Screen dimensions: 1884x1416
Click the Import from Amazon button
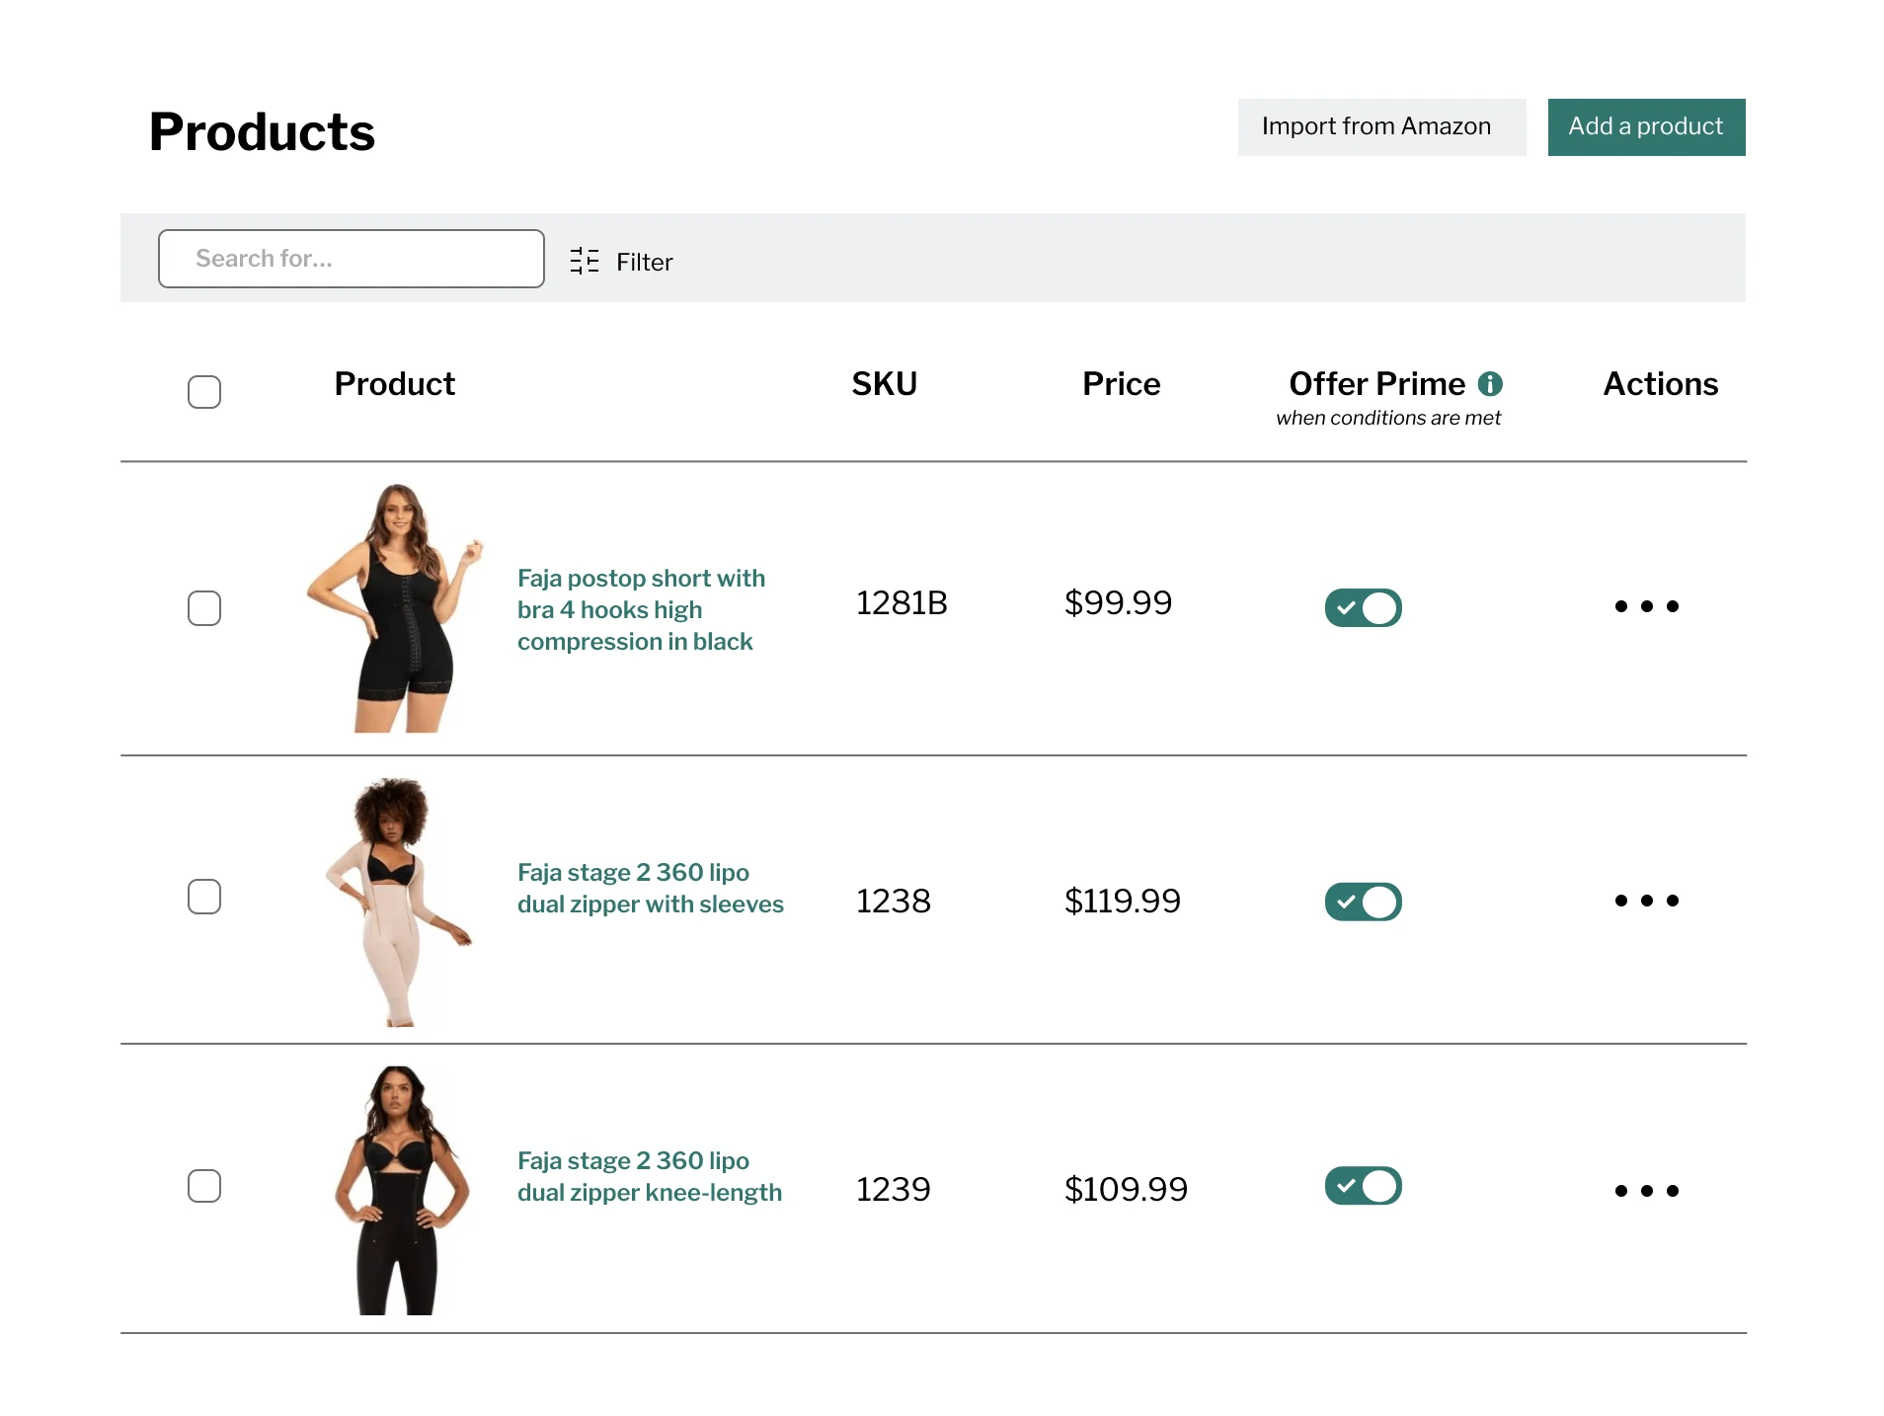pyautogui.click(x=1380, y=126)
